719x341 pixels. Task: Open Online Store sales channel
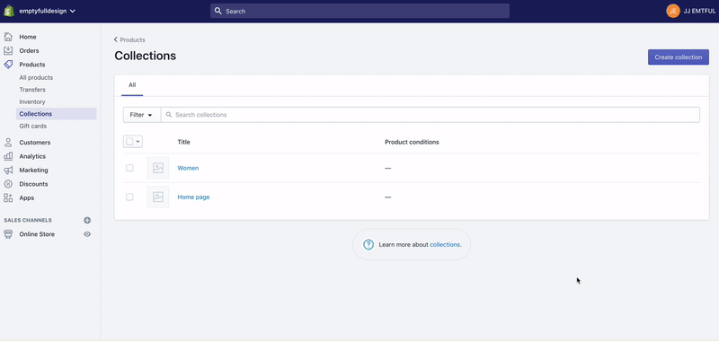tap(37, 234)
